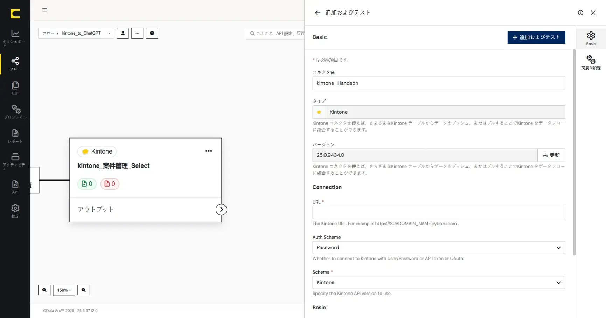
Task: Click the コネクタ名 input field
Action: pos(439,83)
